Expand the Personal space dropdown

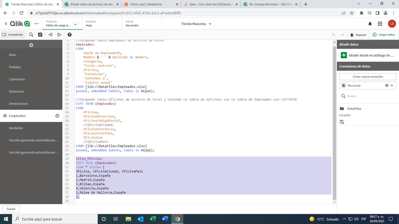pyautogui.click(x=392, y=86)
